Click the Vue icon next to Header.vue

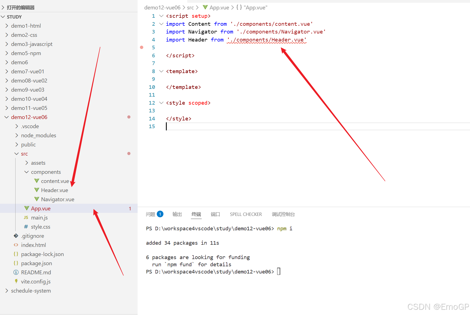[x=37, y=190]
